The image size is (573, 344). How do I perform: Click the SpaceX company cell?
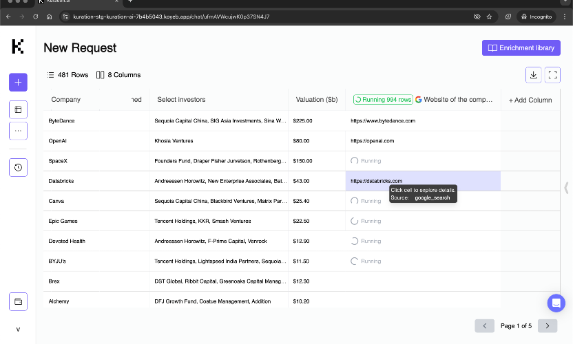coord(96,161)
